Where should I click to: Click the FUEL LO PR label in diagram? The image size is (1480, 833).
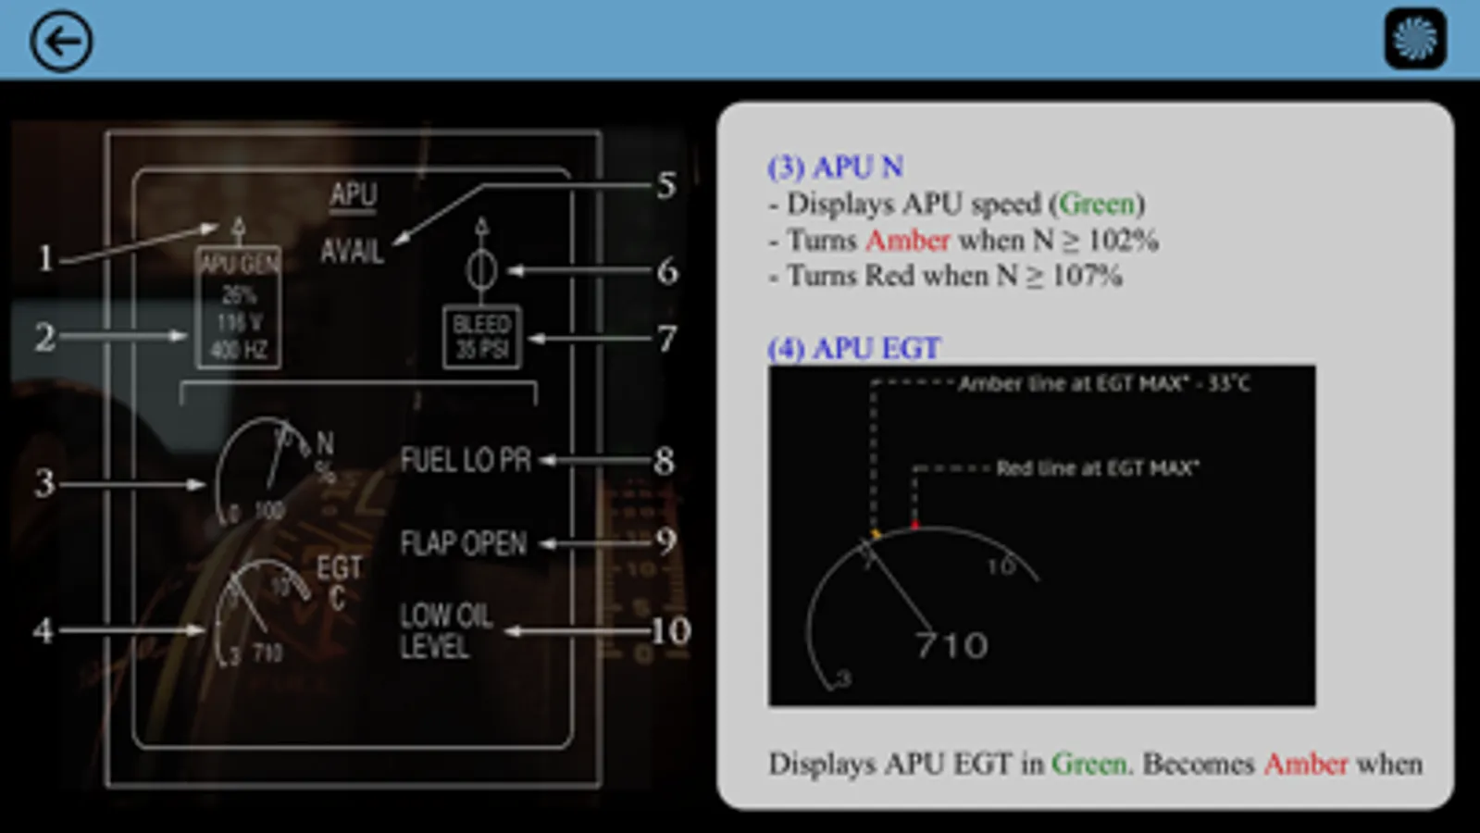466,460
